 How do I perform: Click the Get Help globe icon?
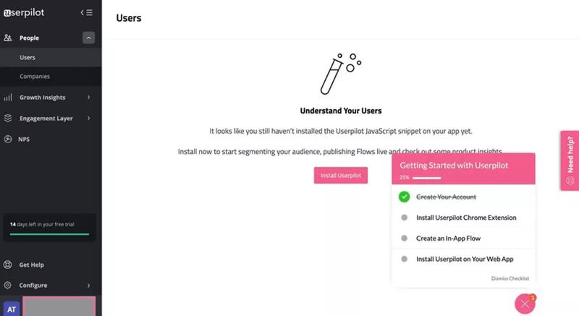pyautogui.click(x=8, y=265)
